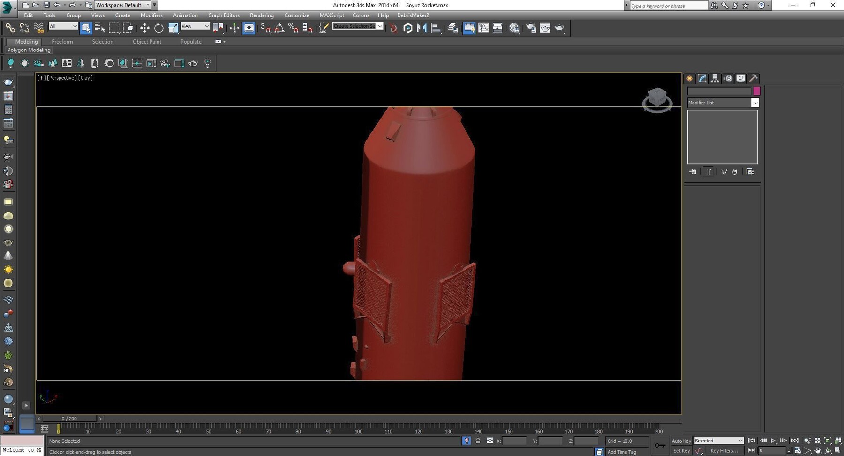The height and width of the screenshot is (456, 844).
Task: Expand the Modifier List dropdown
Action: coord(755,103)
